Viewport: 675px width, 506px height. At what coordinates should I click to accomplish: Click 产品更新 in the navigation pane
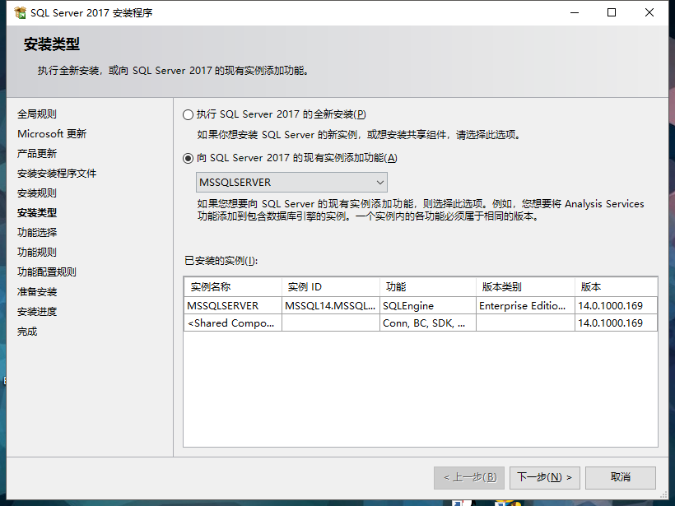38,153
